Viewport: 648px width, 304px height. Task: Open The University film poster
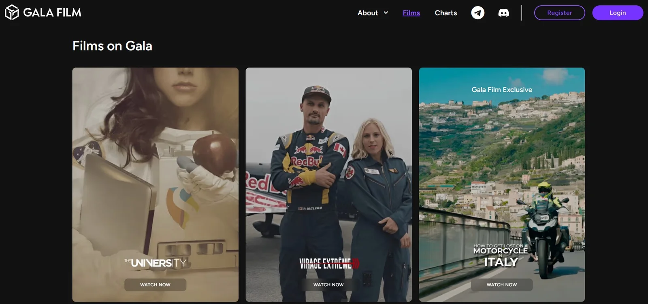point(155,184)
